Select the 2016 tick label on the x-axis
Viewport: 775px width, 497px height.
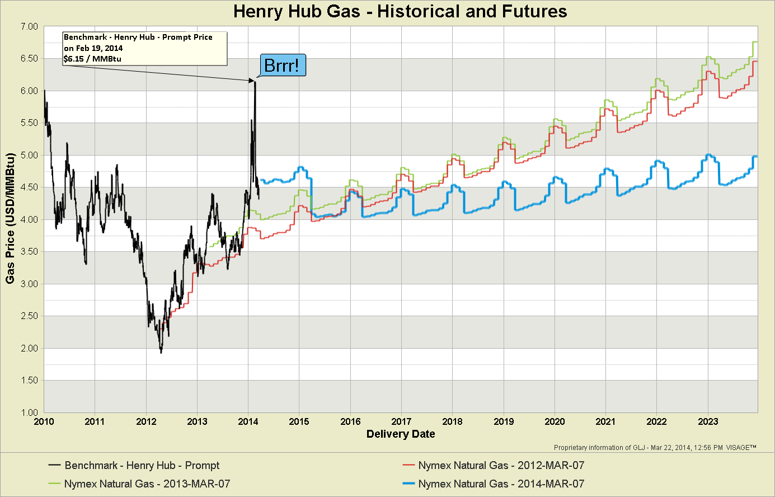351,421
